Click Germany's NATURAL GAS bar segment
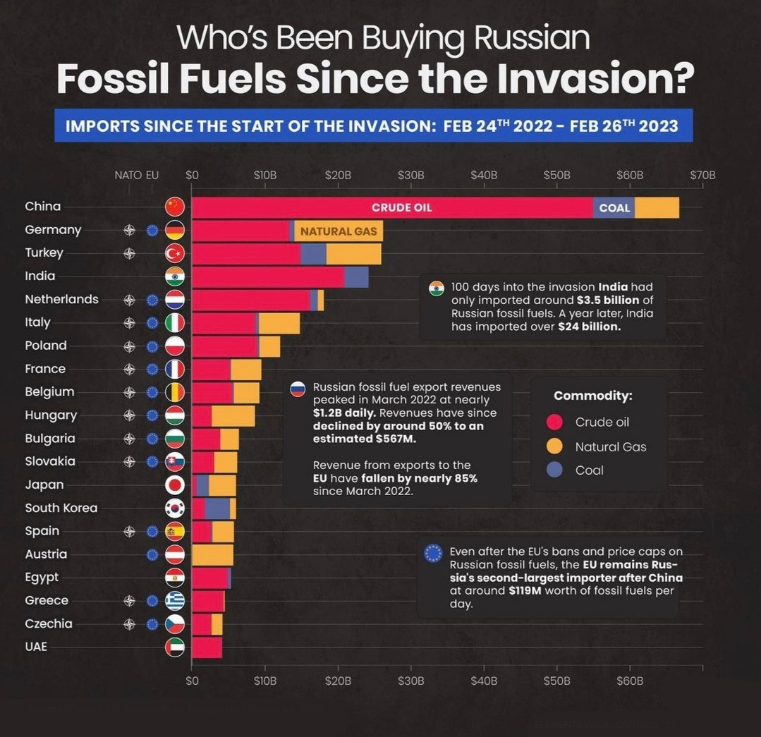761x737 pixels. (339, 231)
